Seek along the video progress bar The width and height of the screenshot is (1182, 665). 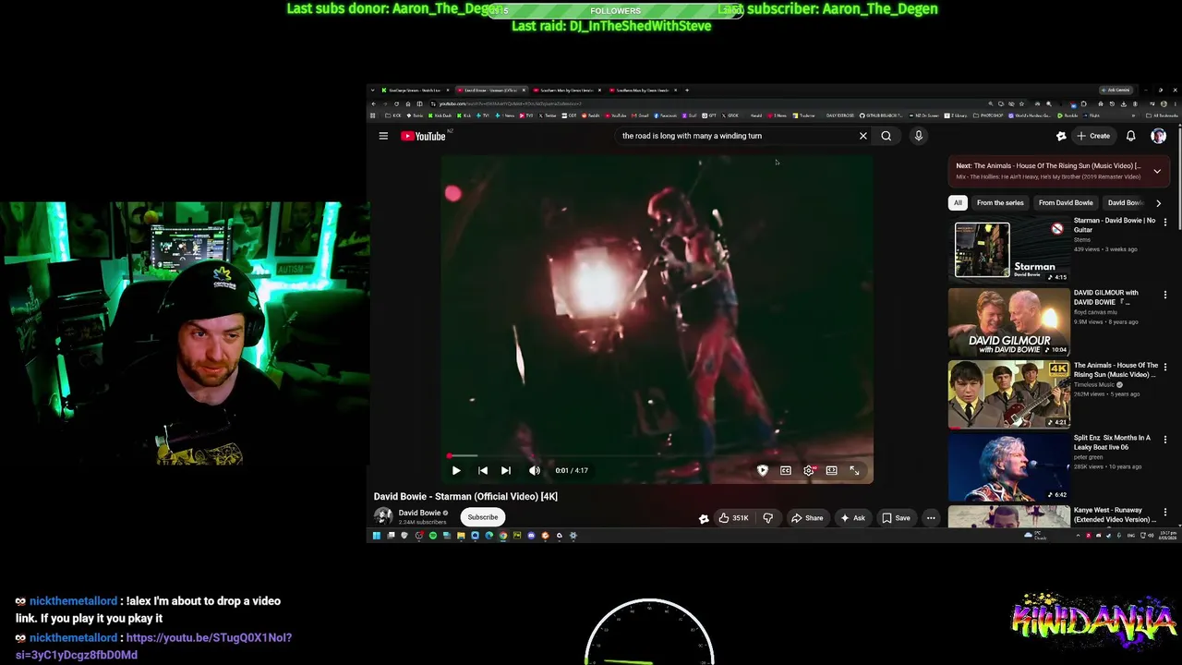[x=657, y=456]
